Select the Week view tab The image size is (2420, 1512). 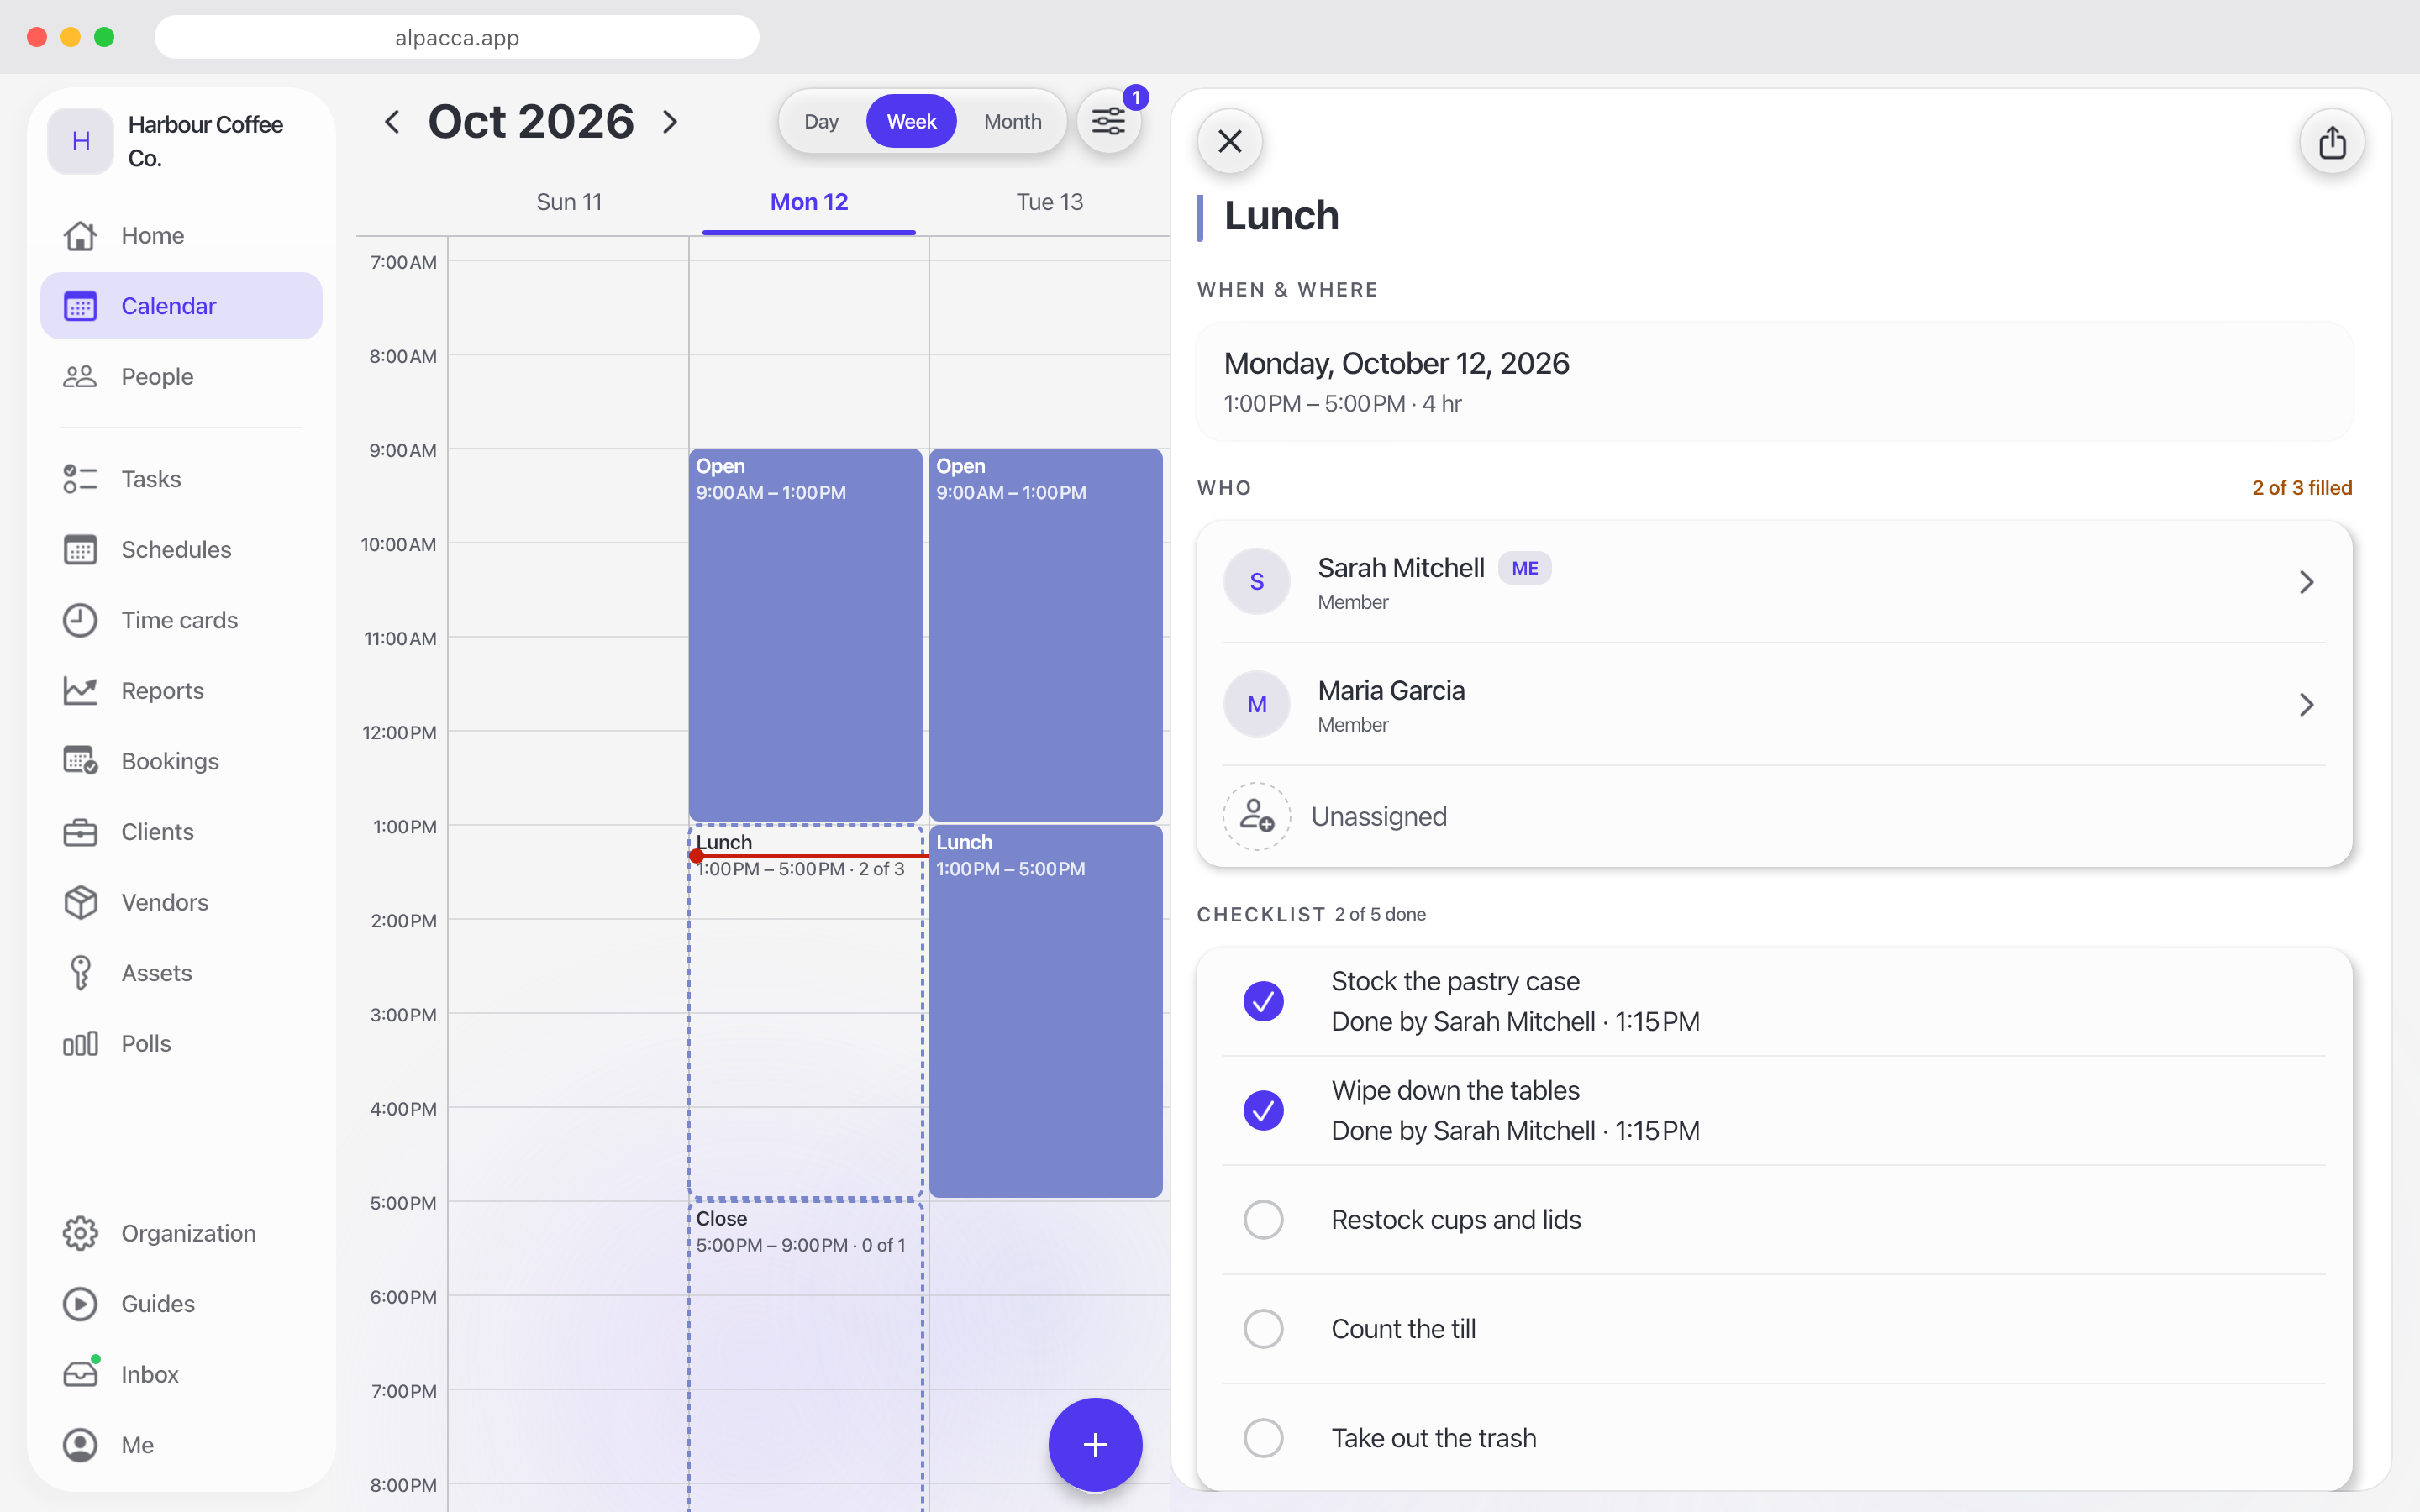pos(911,122)
